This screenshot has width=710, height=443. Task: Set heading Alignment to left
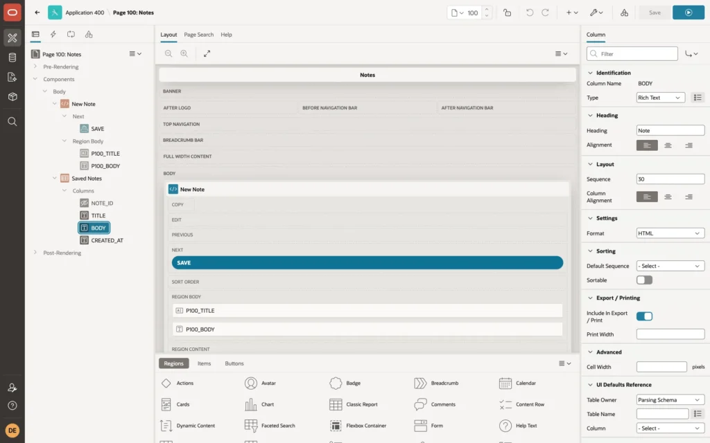[647, 145]
